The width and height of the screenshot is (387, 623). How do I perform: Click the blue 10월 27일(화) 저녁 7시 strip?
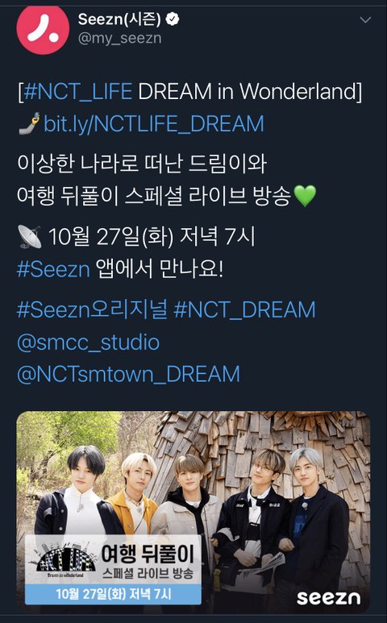[113, 594]
